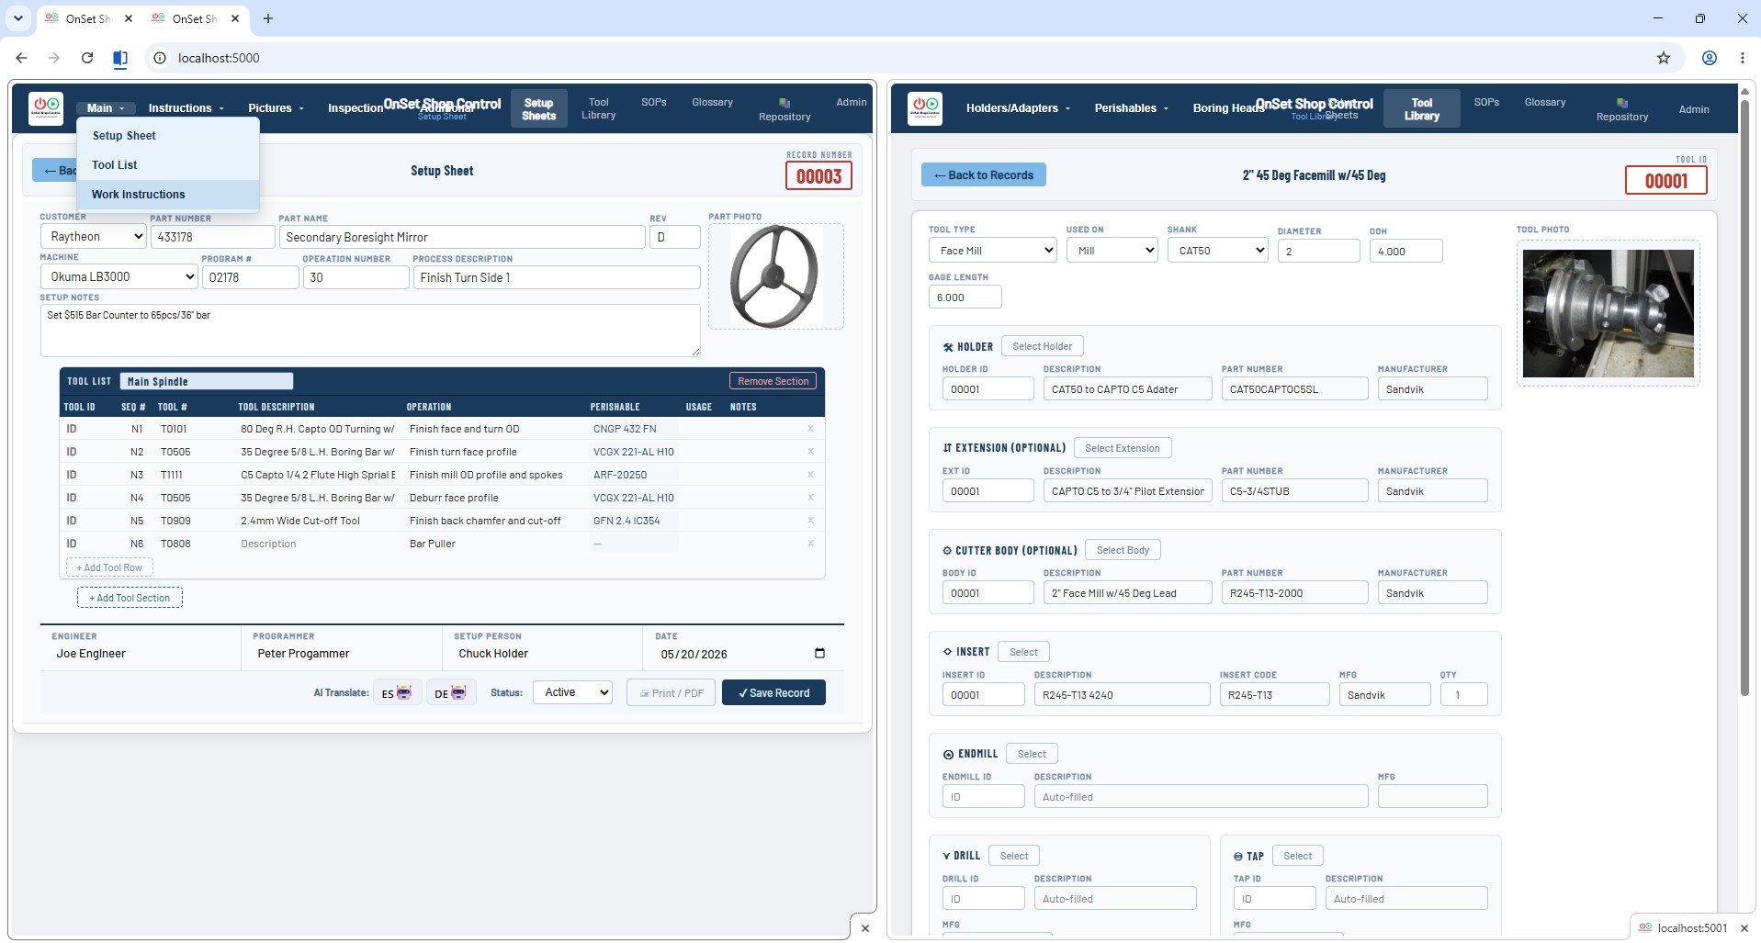Open calendar picker in Date field
The height and width of the screenshot is (943, 1761).
(819, 654)
